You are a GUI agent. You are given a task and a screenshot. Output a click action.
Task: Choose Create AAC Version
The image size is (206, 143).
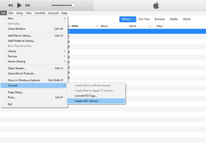pos(96,101)
